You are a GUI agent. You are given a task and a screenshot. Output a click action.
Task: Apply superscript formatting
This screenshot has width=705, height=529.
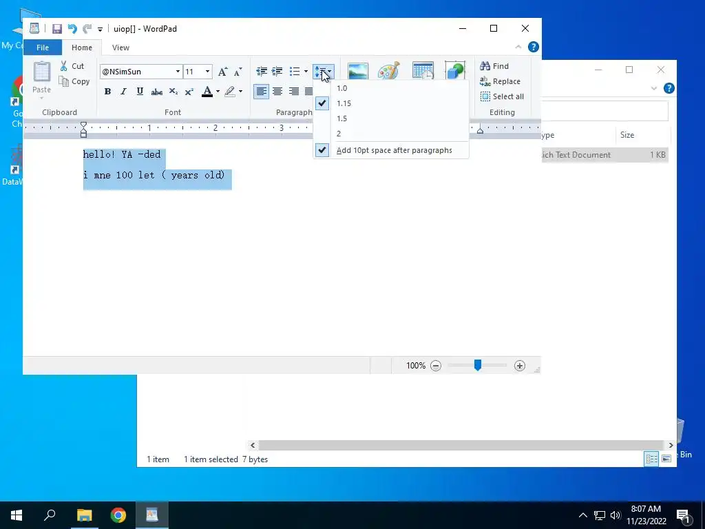(189, 92)
